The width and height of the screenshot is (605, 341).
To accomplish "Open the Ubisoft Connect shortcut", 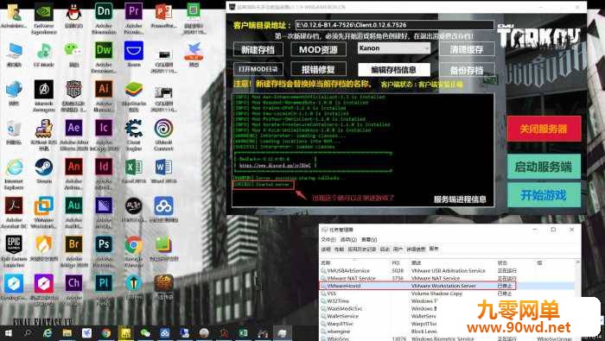I will (x=163, y=132).
